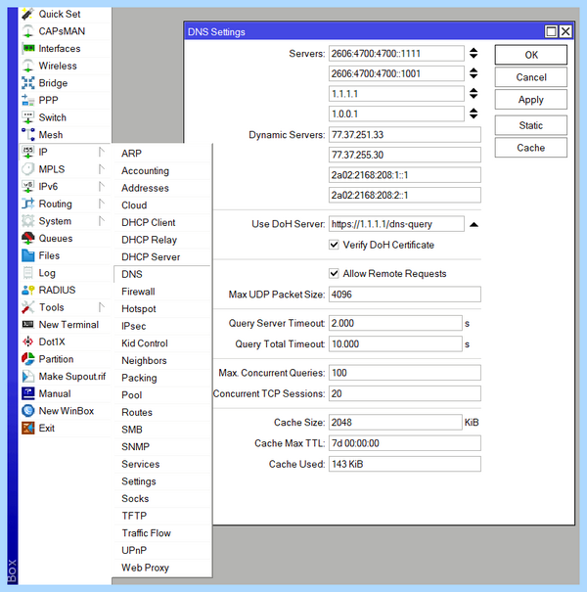Open the Static DNS entries button

(x=531, y=125)
